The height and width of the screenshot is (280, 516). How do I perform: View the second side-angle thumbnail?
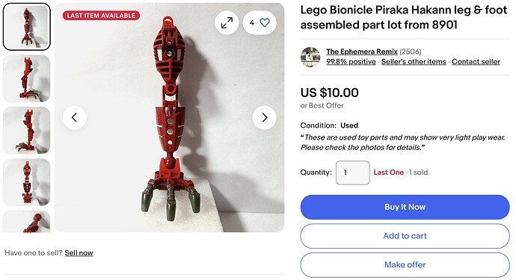coord(27,78)
